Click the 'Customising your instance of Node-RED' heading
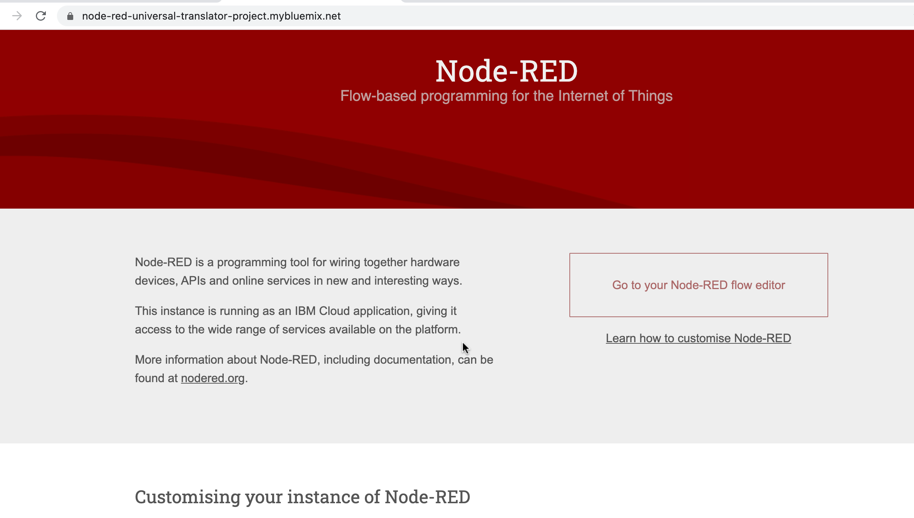The height and width of the screenshot is (518, 914). click(x=302, y=497)
